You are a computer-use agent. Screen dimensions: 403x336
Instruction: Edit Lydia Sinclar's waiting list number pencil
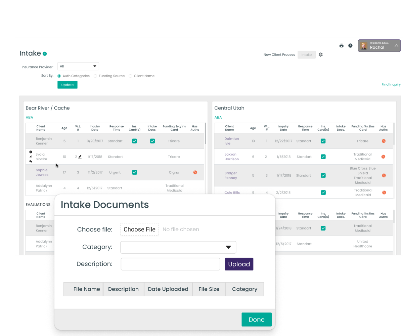(80, 157)
